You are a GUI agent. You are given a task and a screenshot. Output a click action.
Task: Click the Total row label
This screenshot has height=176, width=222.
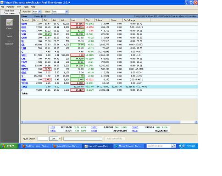[25, 93]
